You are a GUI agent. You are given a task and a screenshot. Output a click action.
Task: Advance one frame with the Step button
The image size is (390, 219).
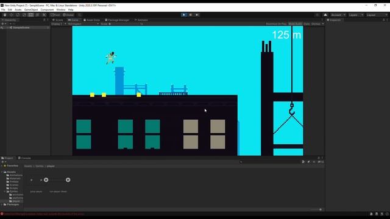(x=197, y=15)
